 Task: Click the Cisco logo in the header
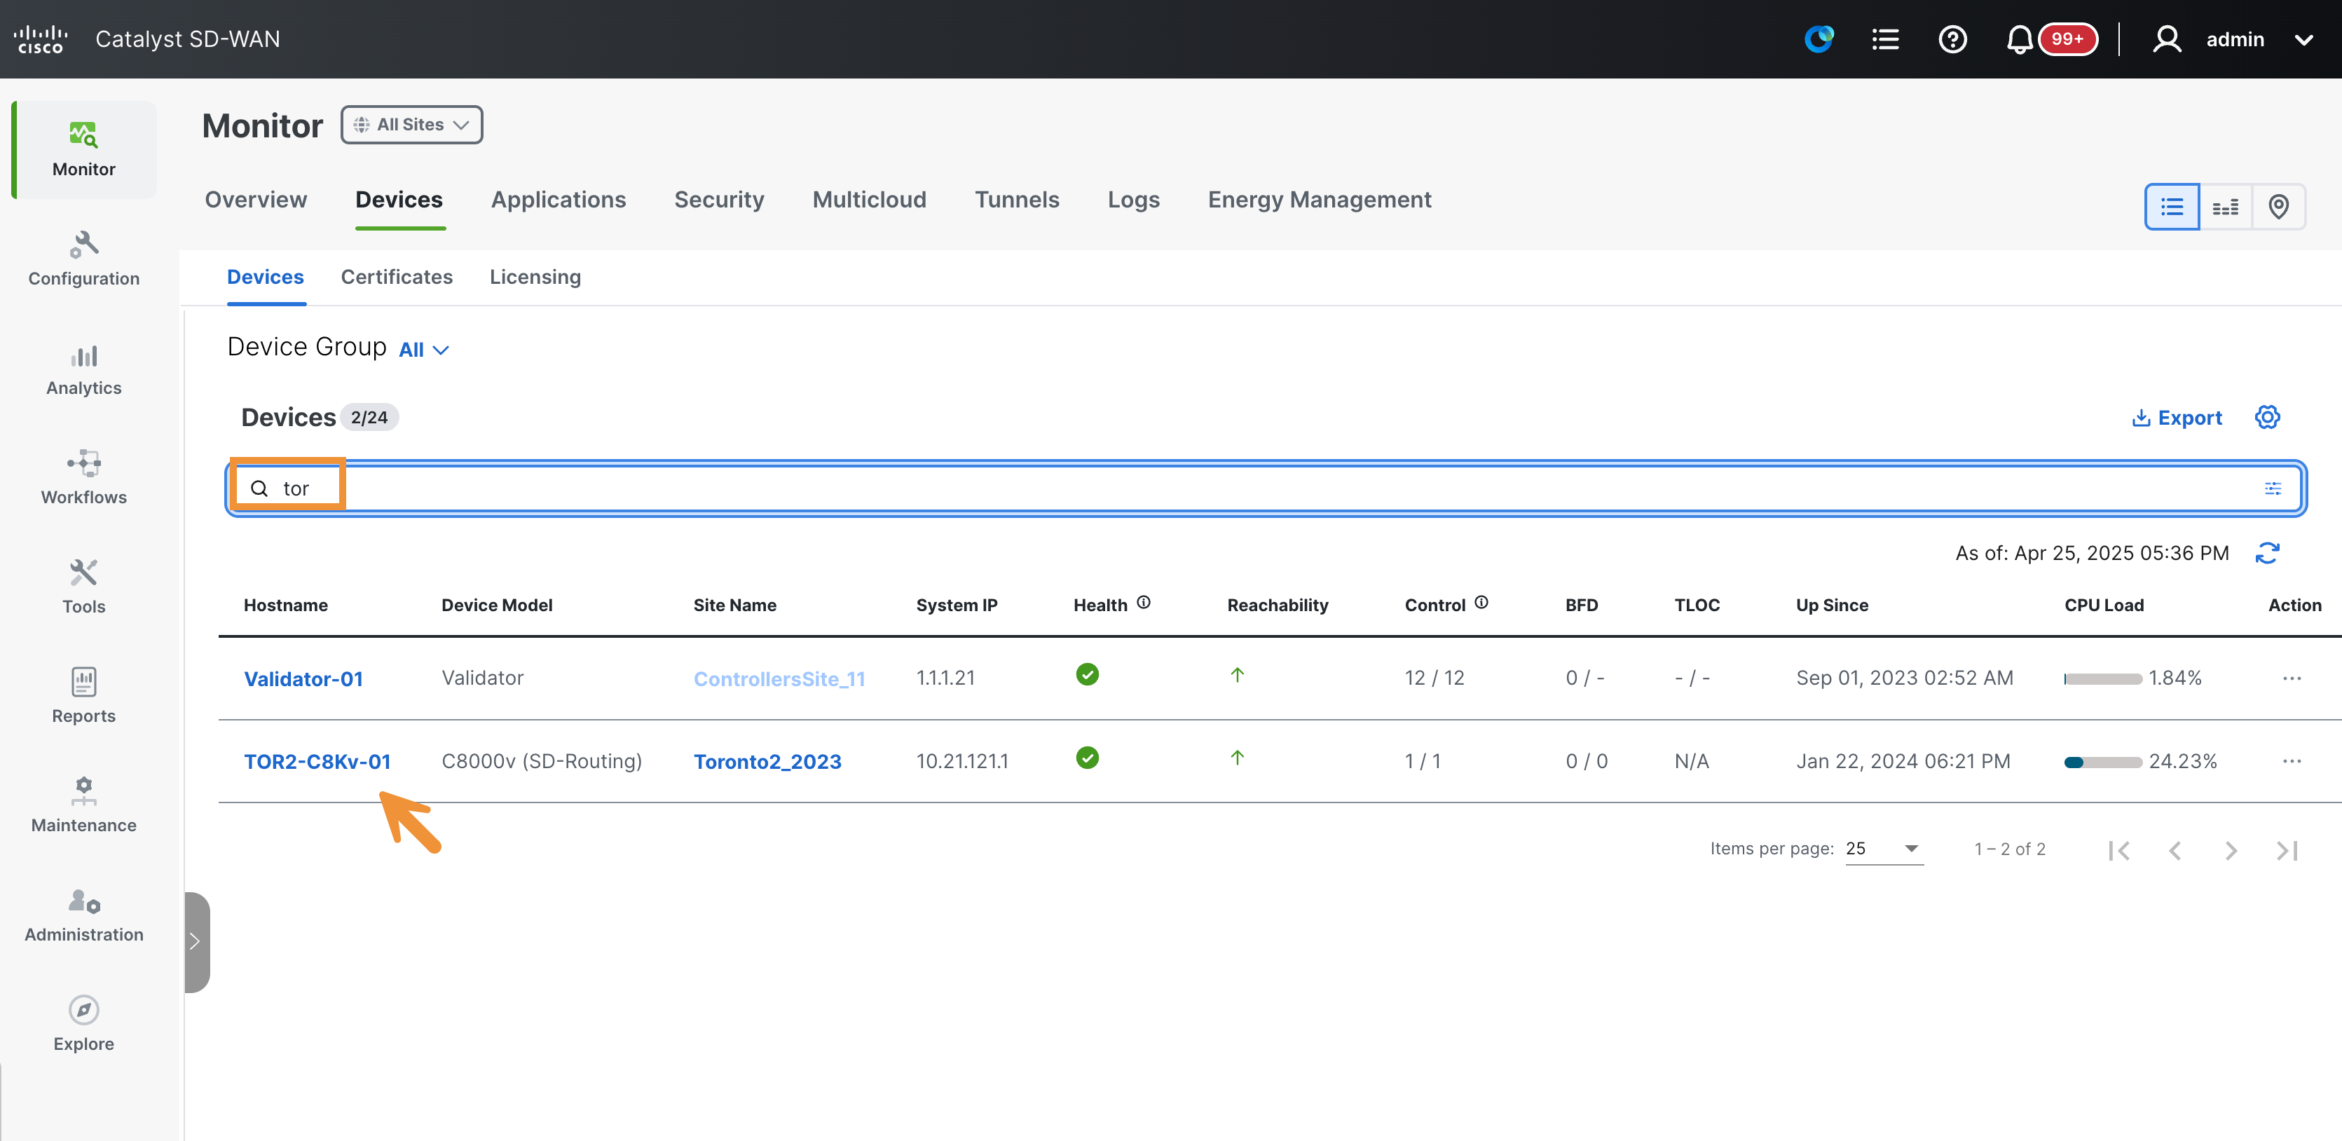pyautogui.click(x=41, y=39)
